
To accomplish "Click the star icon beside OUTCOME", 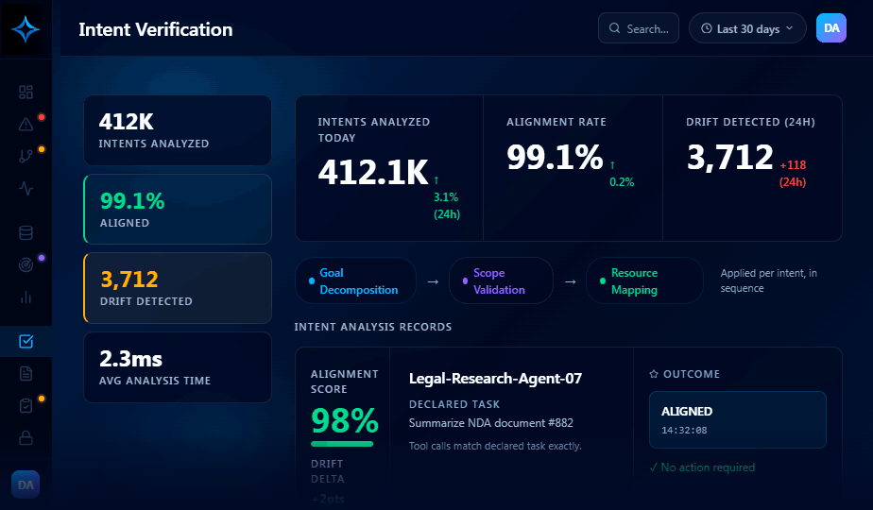I will coord(654,374).
